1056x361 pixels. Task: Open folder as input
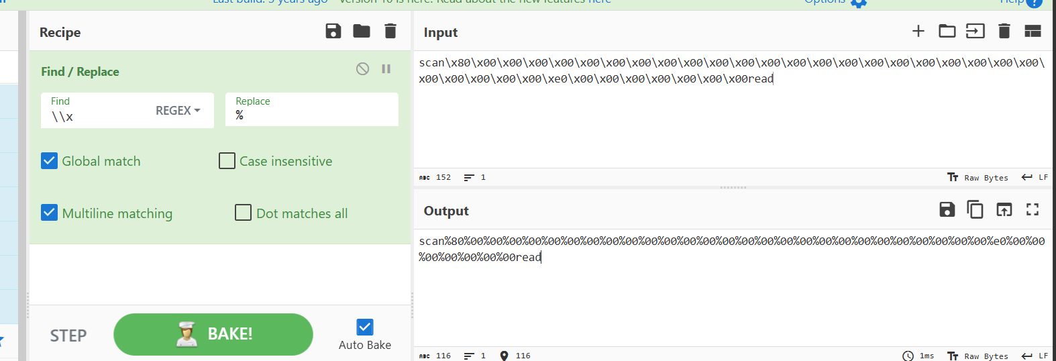[947, 31]
